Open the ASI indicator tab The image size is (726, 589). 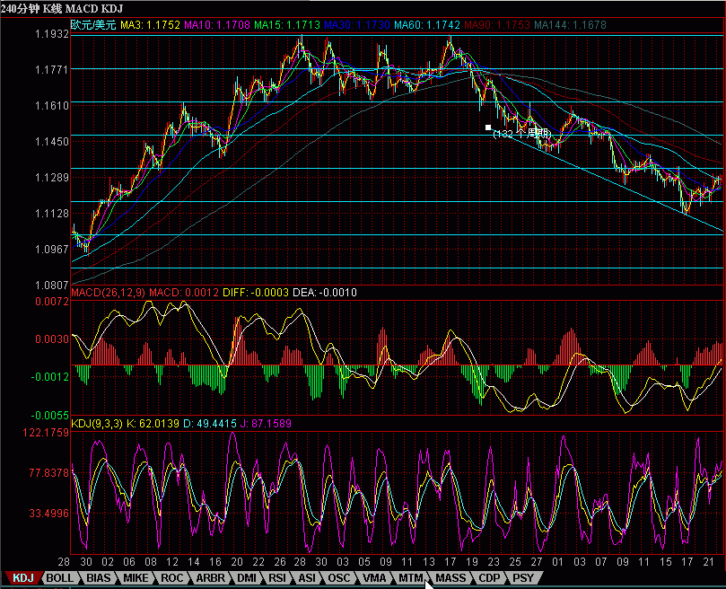(307, 578)
